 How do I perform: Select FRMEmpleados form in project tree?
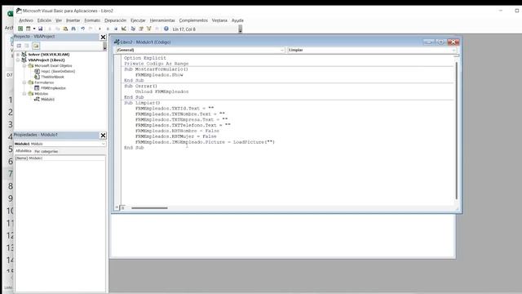pyautogui.click(x=53, y=88)
